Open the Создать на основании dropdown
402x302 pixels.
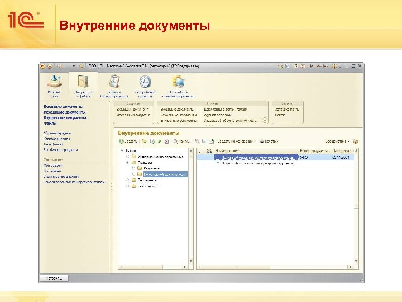click(x=237, y=141)
